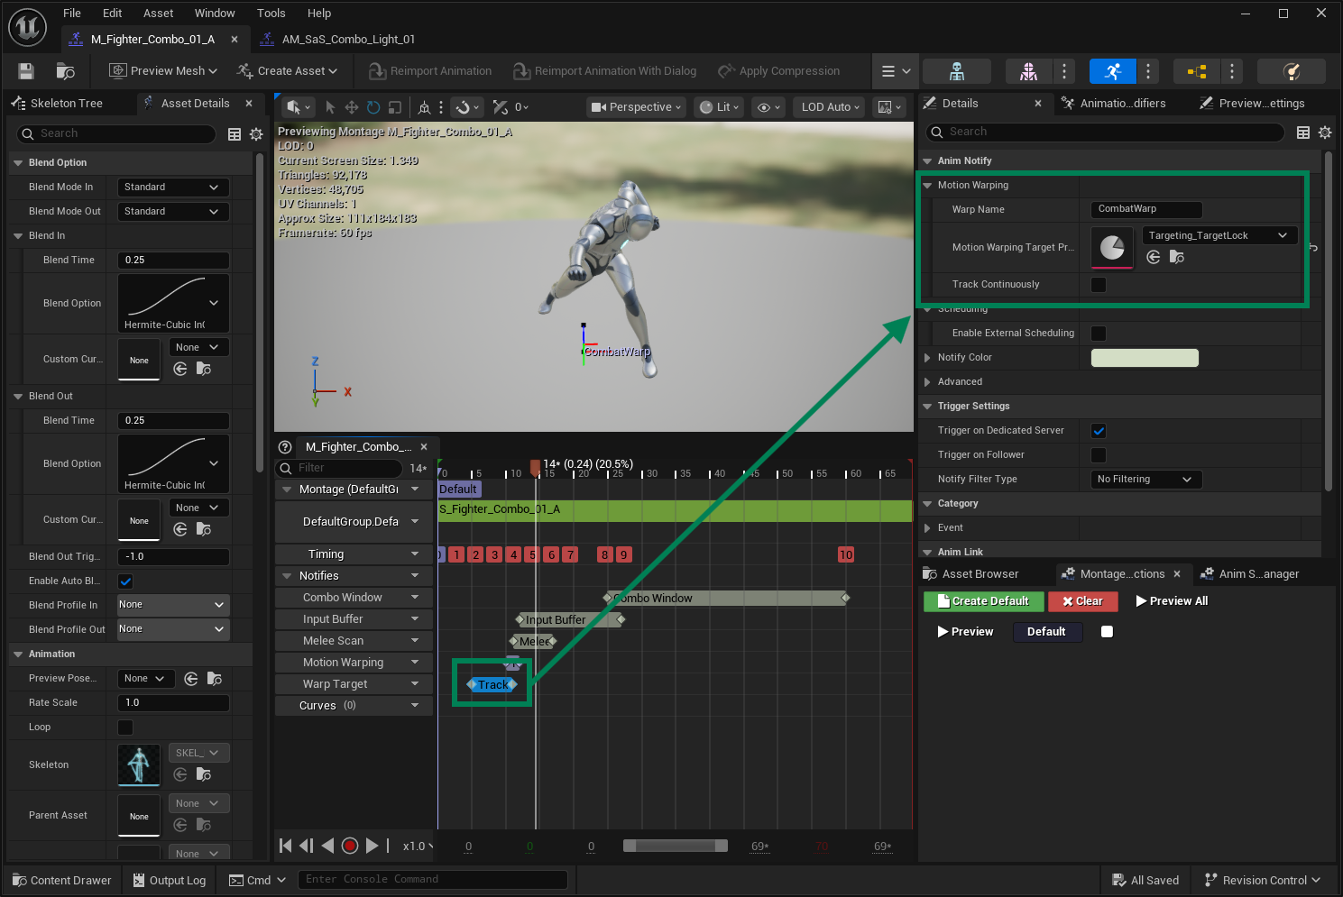Viewport: 1343px width, 897px height.
Task: Enable the Track Continuously checkbox
Action: pos(1099,285)
